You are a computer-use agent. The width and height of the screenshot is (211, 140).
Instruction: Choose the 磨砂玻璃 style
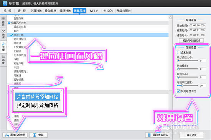[18, 80]
